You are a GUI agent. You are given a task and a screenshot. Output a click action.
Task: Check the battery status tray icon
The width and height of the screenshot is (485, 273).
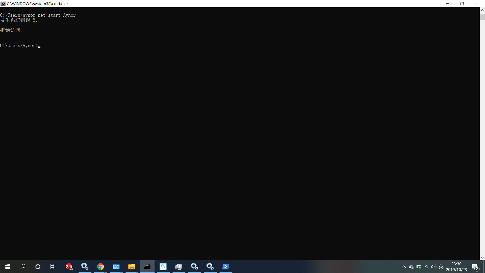click(x=419, y=267)
